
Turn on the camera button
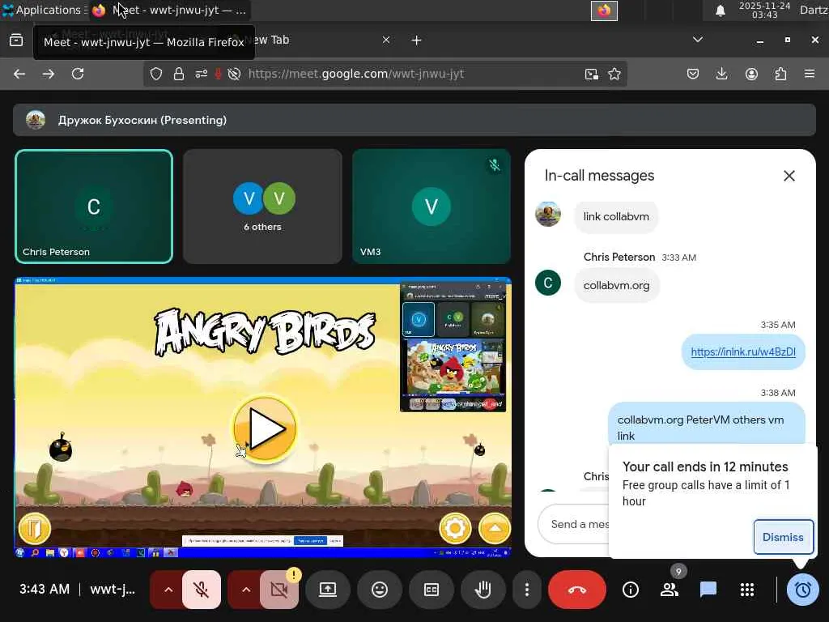(279, 590)
